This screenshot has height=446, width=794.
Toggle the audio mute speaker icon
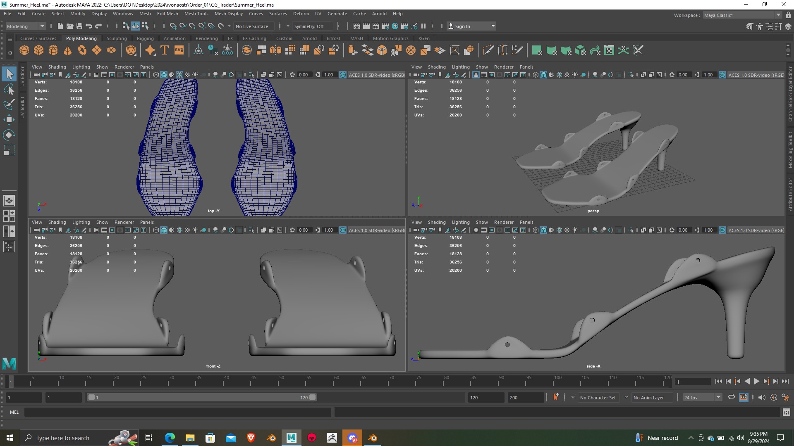(x=762, y=397)
